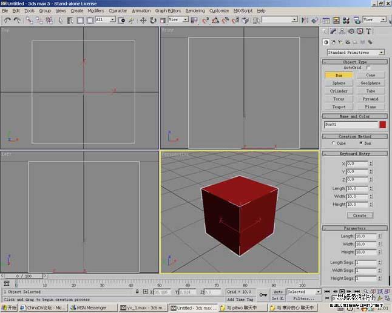Select the Cube creation method radio

pyautogui.click(x=333, y=143)
